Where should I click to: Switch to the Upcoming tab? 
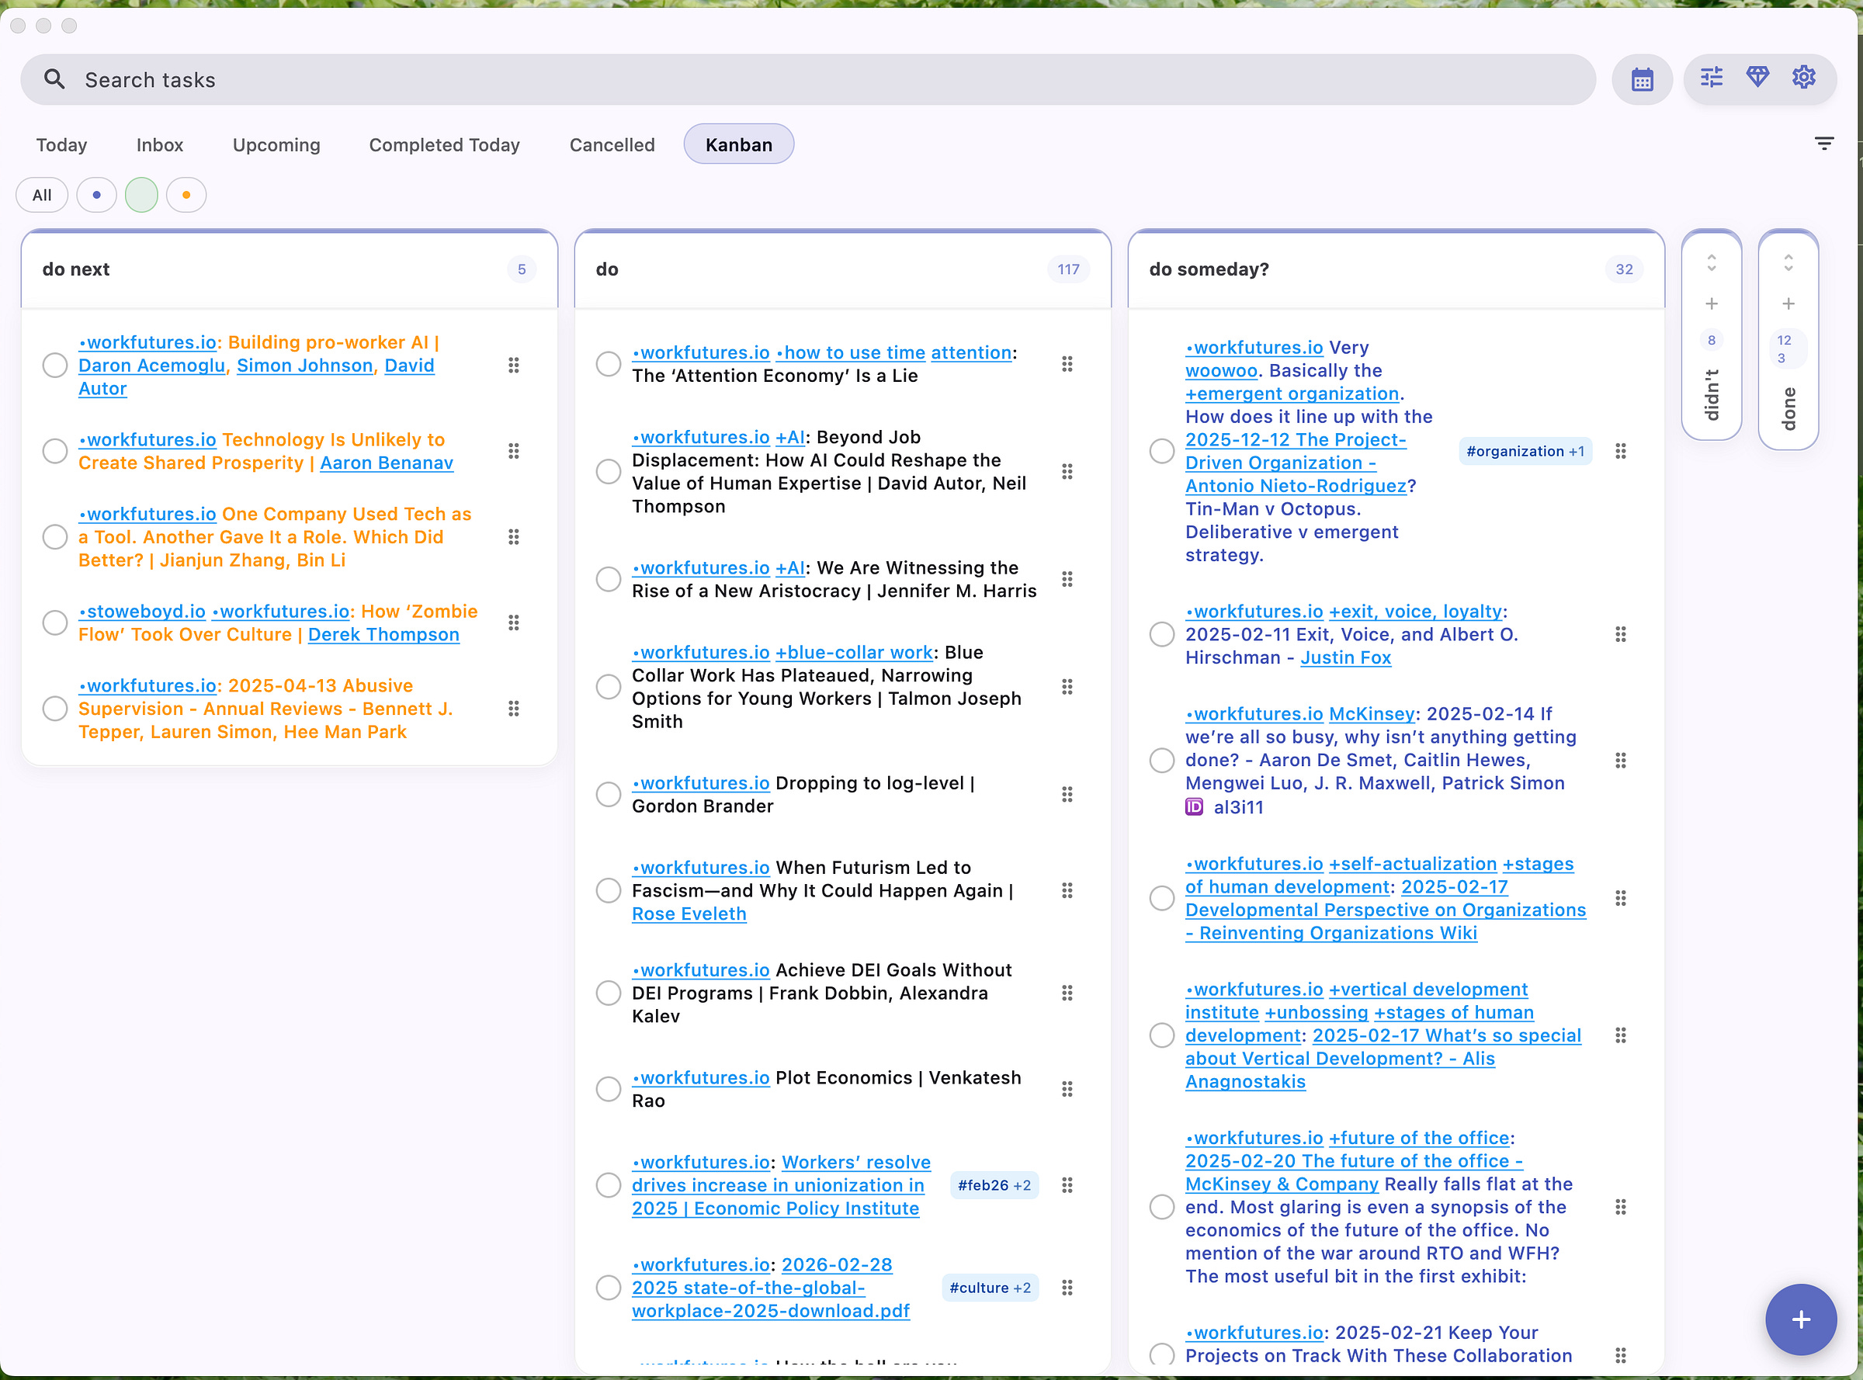coord(276,144)
